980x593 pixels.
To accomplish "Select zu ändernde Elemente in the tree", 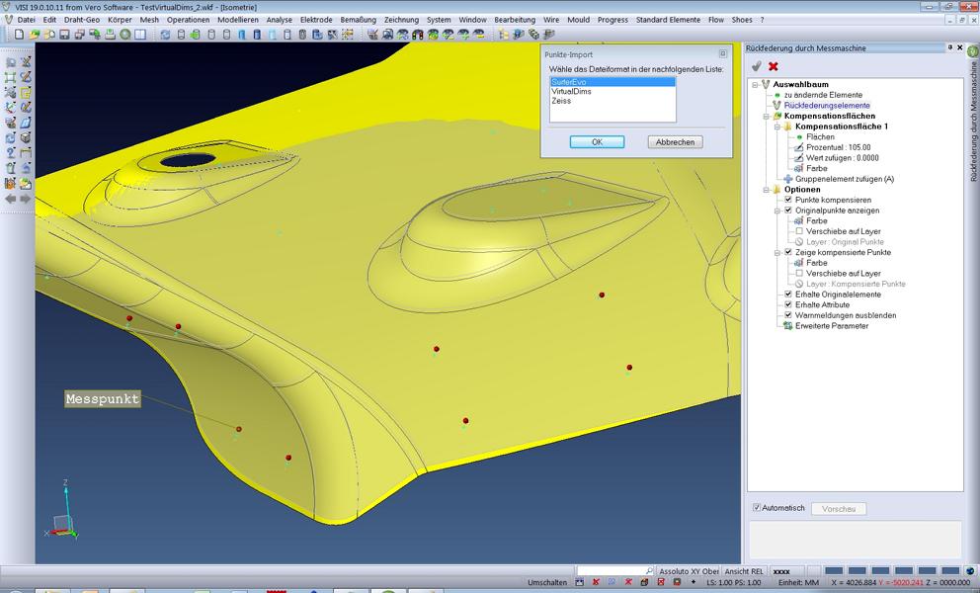I will coord(823,95).
